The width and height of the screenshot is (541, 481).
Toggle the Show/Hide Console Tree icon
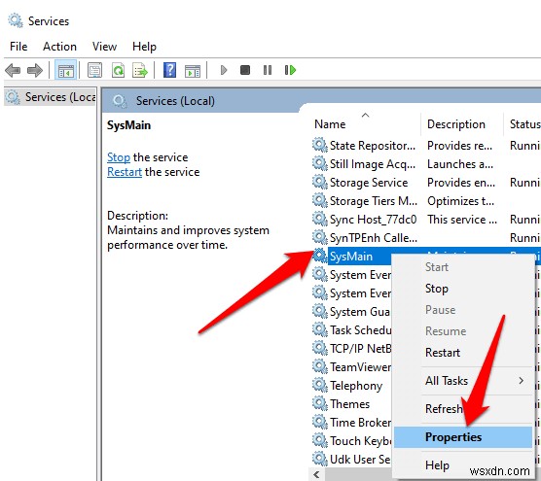click(65, 71)
